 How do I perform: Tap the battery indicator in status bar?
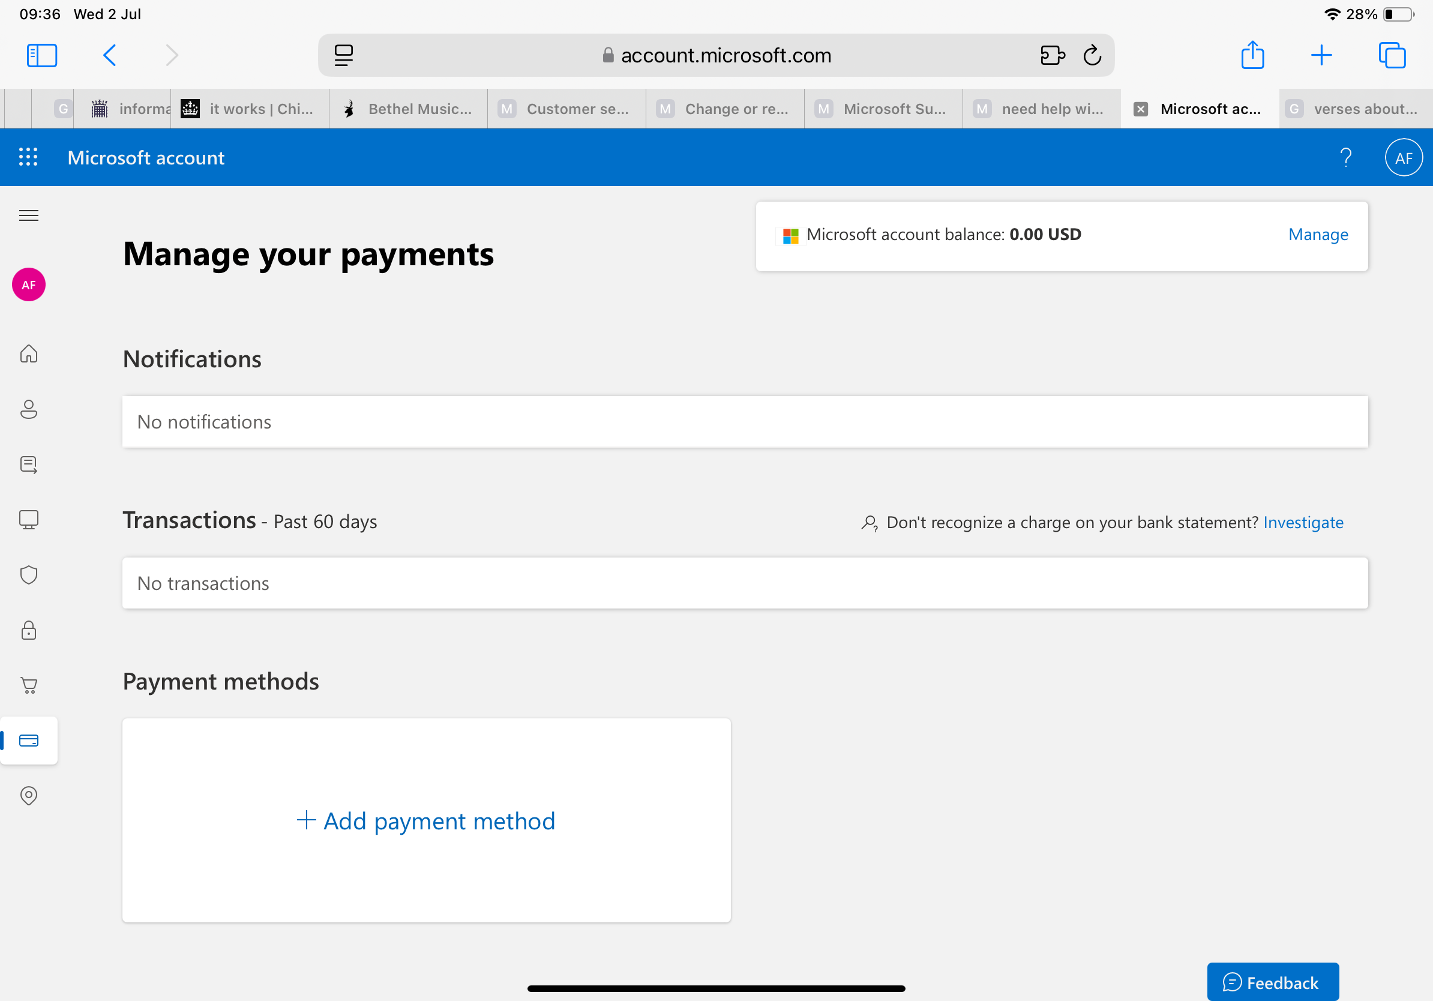pyautogui.click(x=1399, y=14)
